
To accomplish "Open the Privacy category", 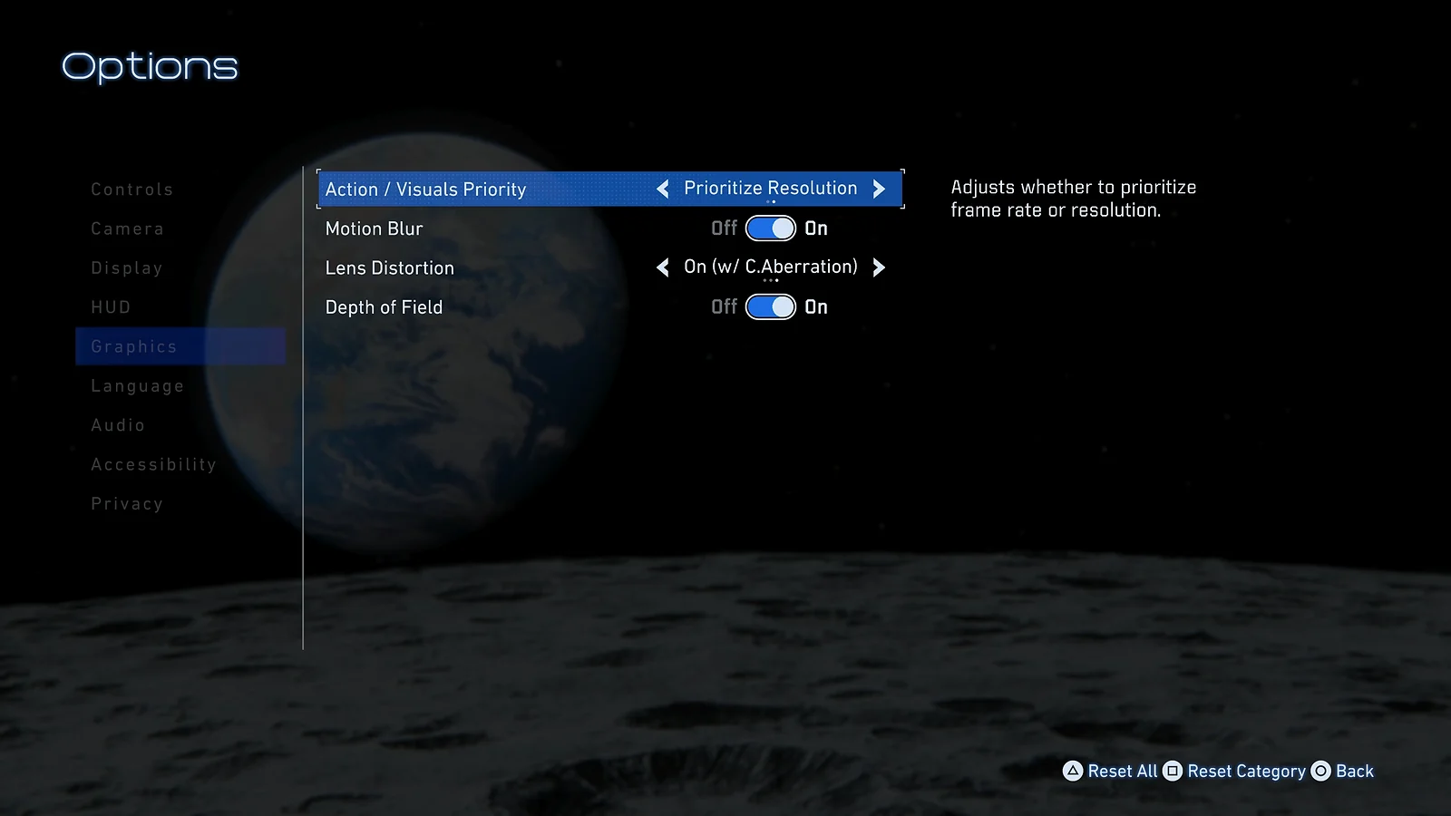I will click(127, 504).
